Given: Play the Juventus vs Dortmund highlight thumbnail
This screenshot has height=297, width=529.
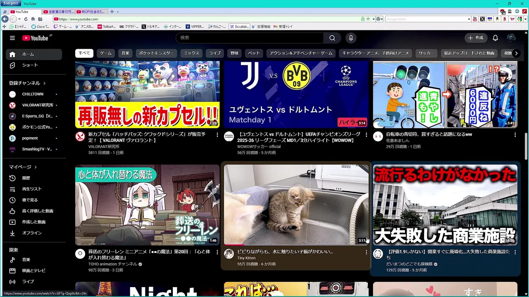Looking at the screenshot, I should click(x=296, y=94).
